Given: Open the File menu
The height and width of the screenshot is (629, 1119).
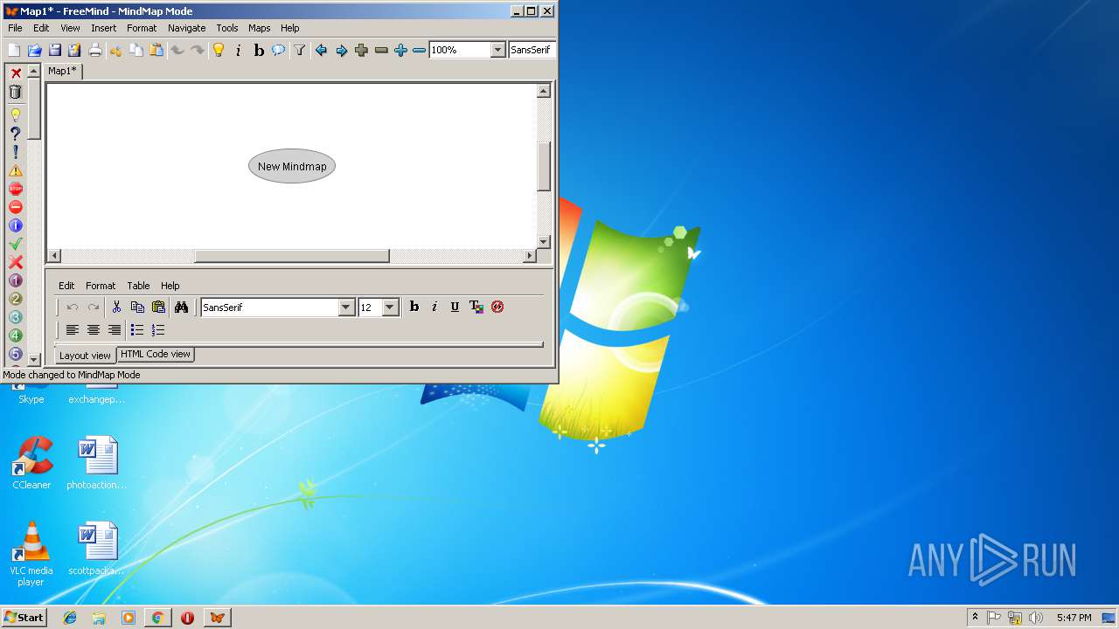Looking at the screenshot, I should [x=15, y=28].
